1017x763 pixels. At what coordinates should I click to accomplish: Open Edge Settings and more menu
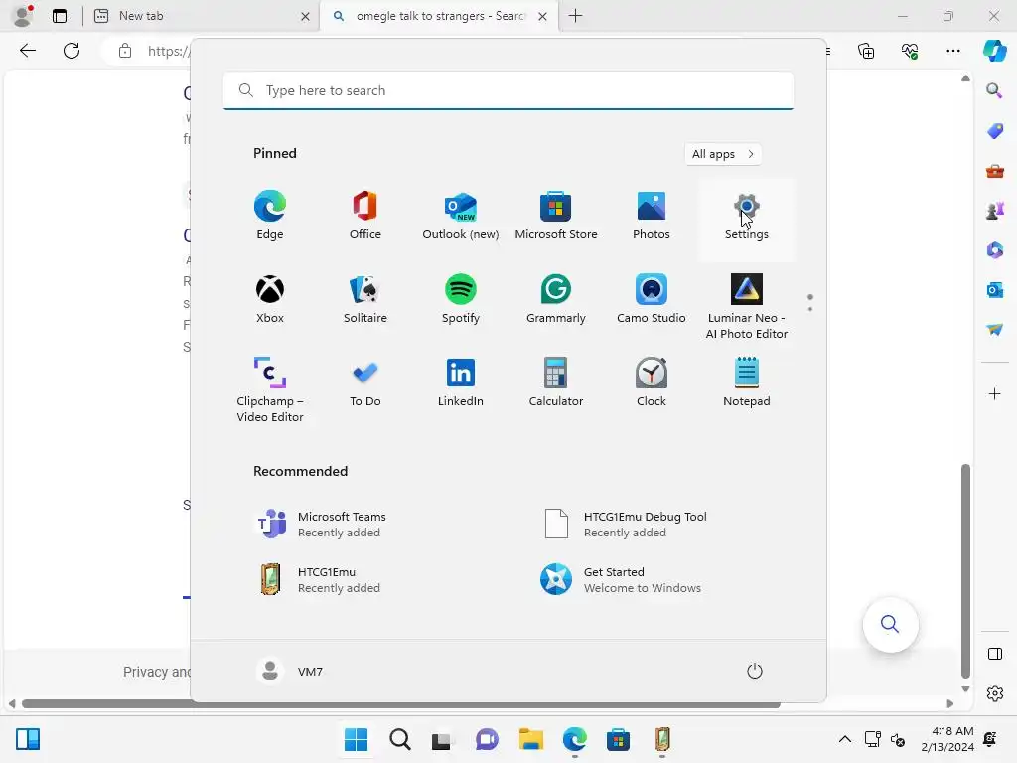(x=952, y=51)
